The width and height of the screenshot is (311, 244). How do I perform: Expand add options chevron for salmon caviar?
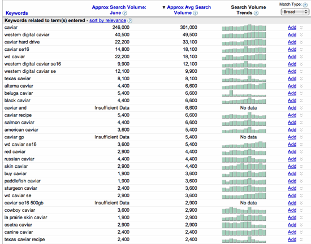pyautogui.click(x=301, y=123)
